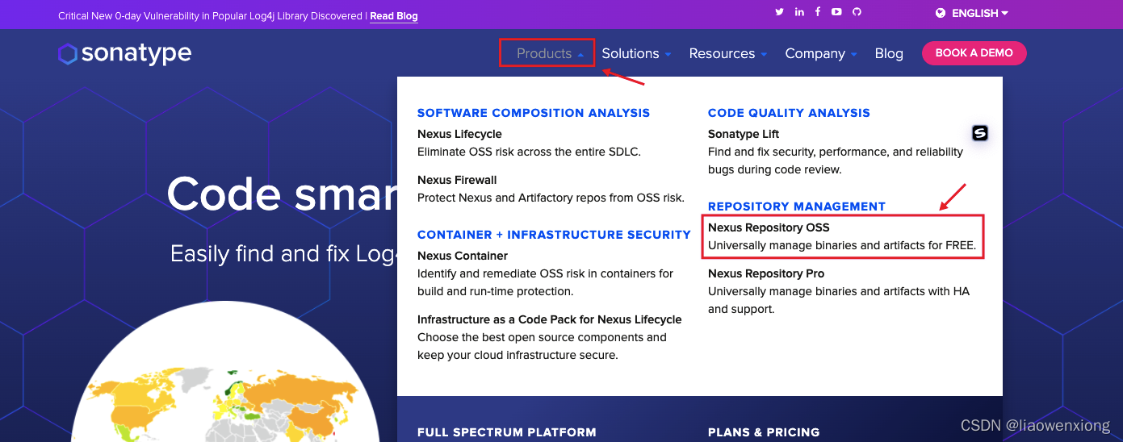
Task: Click the floating S widget icon
Action: 980,133
